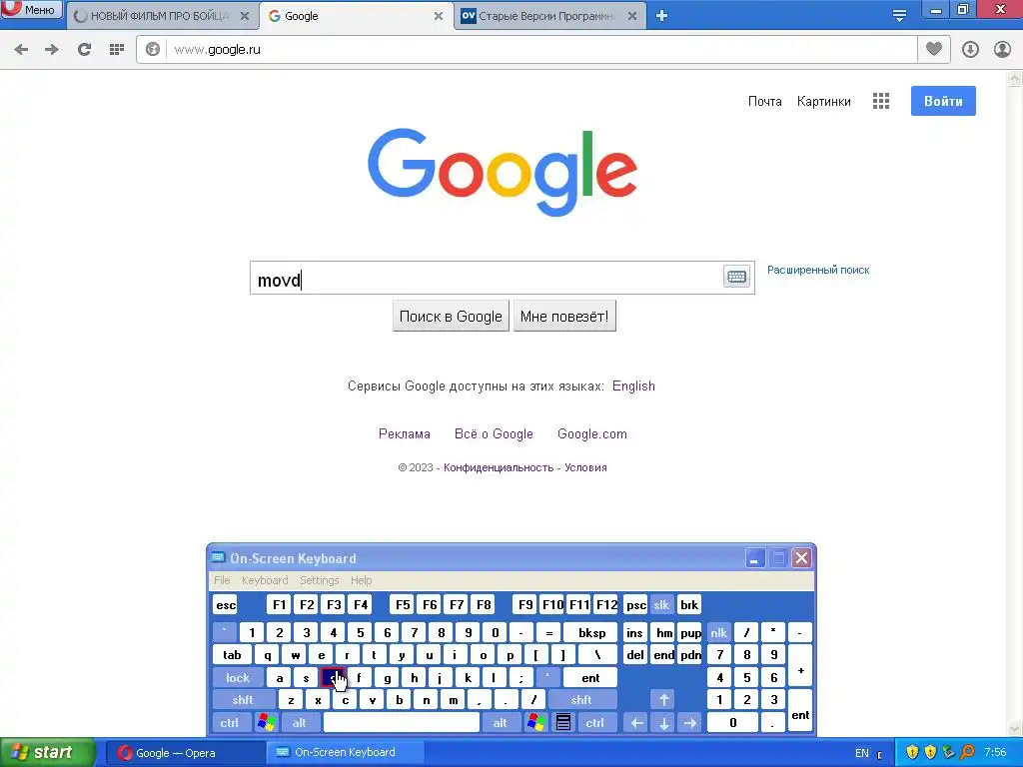Click the EN language indicator in taskbar
This screenshot has width=1023, height=767.
(x=862, y=753)
